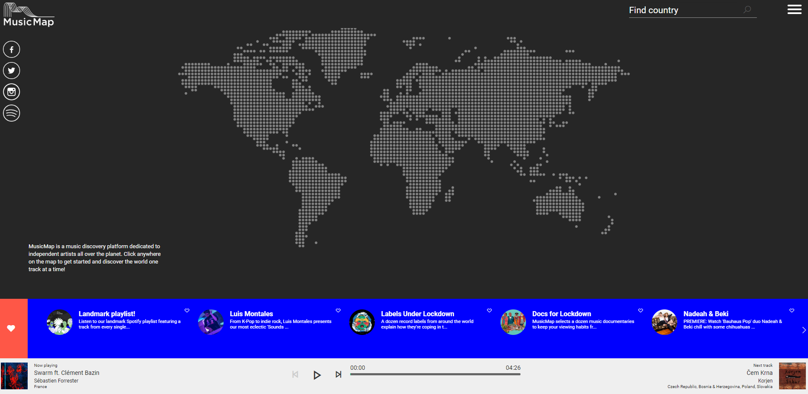Image resolution: width=808 pixels, height=394 pixels.
Task: Play the current Swarm track
Action: [x=317, y=374]
